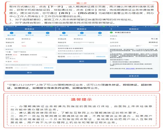
Task: Click step 3 circle on the self-pickup screen
Action: [x=100, y=33]
